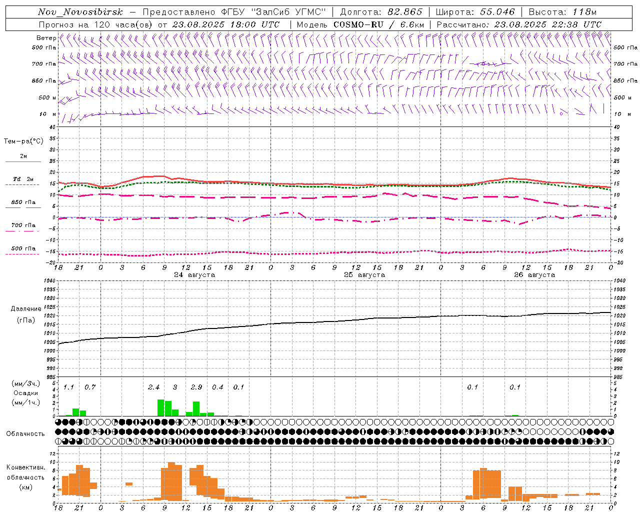Click the '2.9' precipitation amount
Viewport: 640px width, 512px height.
tap(196, 387)
